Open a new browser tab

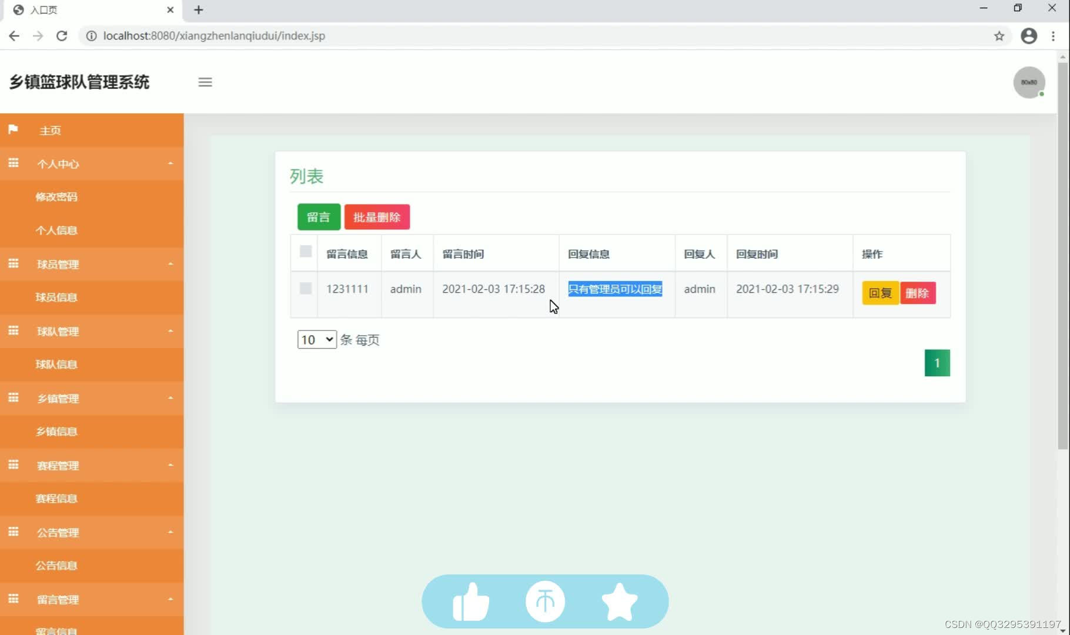click(199, 10)
